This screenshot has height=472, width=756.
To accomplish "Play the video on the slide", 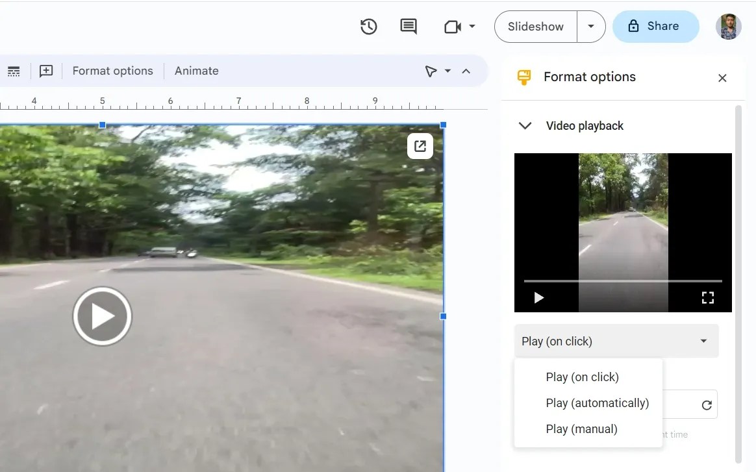I will tap(102, 316).
